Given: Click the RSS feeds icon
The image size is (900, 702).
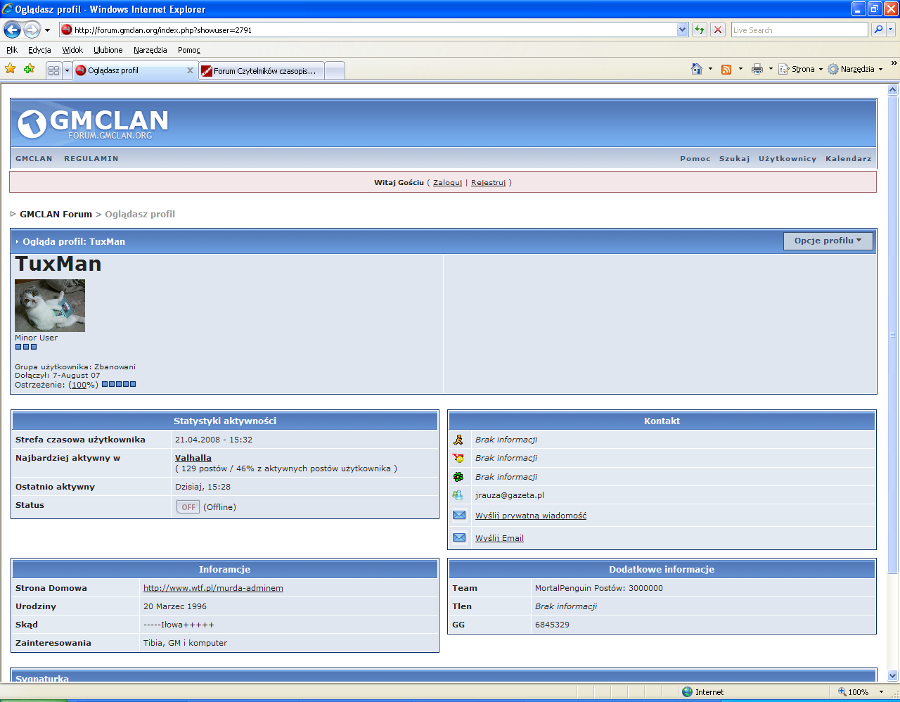Looking at the screenshot, I should tap(726, 69).
